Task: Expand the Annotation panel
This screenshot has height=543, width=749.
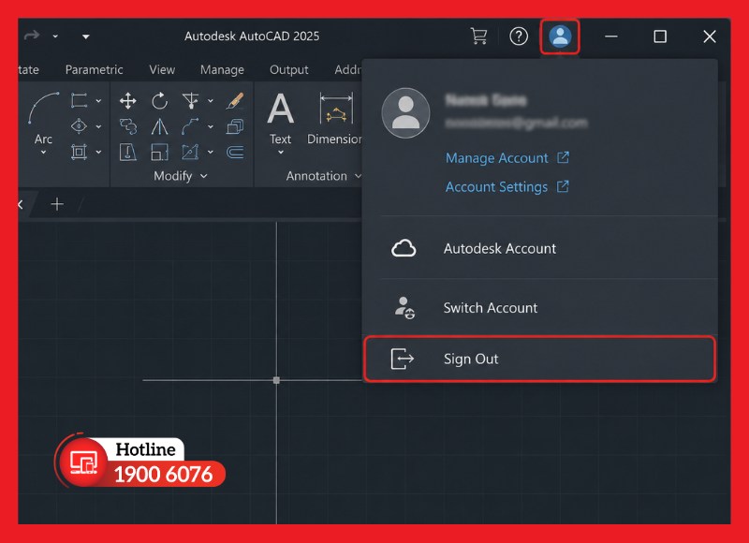Action: click(x=324, y=176)
